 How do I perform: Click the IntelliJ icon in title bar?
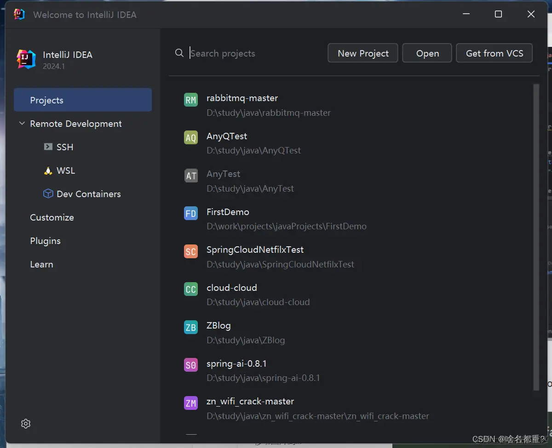(x=19, y=14)
